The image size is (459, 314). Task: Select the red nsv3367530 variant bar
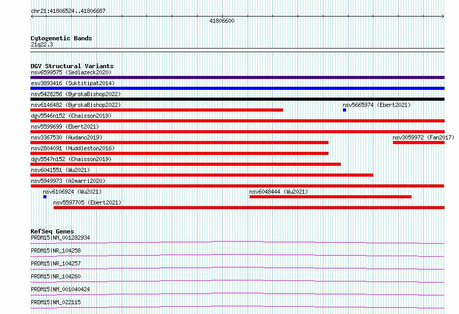click(x=179, y=143)
